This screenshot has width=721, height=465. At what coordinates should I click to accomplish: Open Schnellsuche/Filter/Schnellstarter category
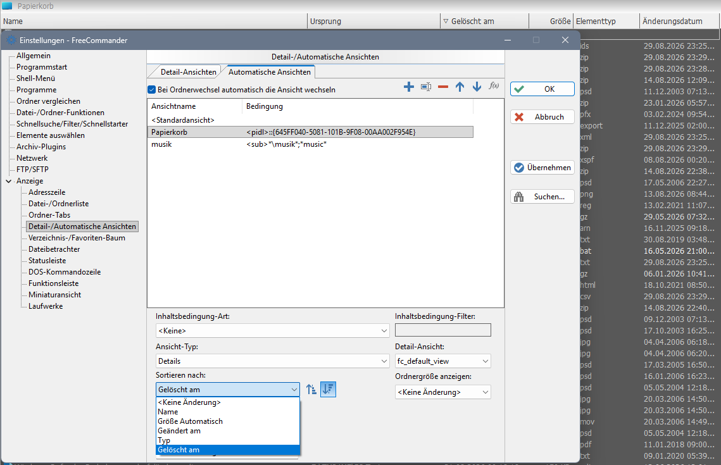click(72, 124)
